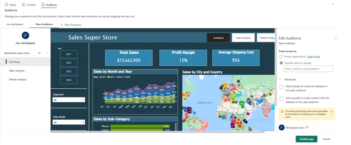351x145 pixels.
Task: Click the 2013 blue legend dot
Action: pos(117,77)
